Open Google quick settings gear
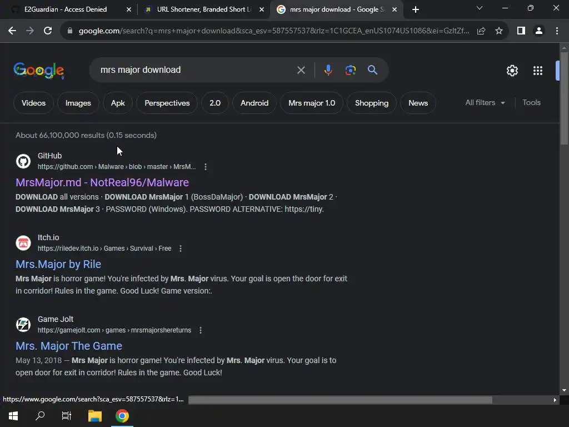Screen dimensions: 569x427 (512, 71)
